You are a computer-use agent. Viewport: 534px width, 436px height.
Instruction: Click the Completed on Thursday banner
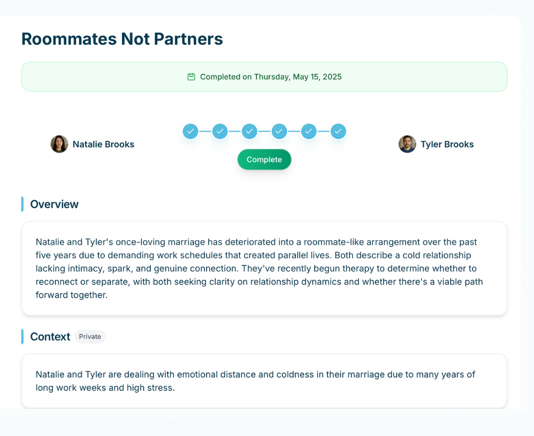point(264,77)
